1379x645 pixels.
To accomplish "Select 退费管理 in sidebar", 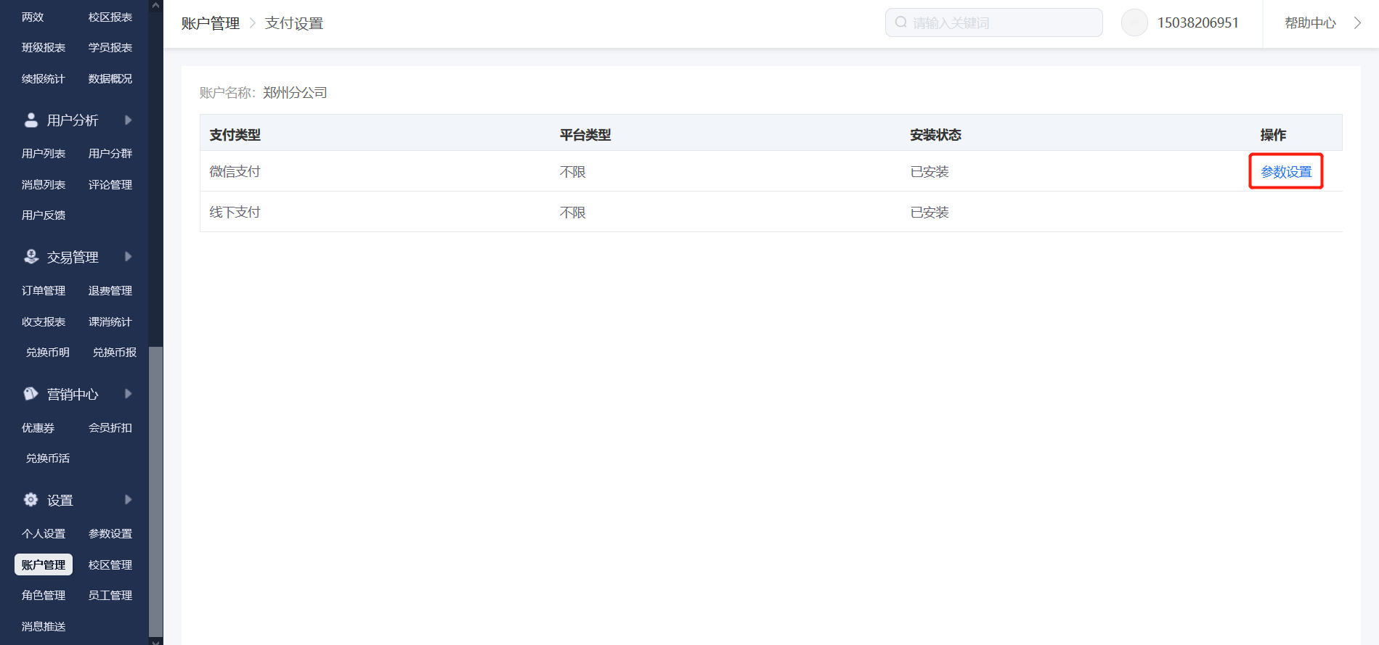I will click(x=110, y=291).
